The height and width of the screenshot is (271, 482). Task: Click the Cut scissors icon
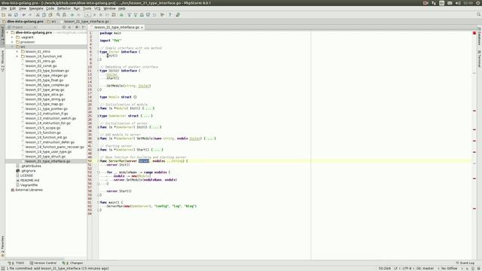38,15
